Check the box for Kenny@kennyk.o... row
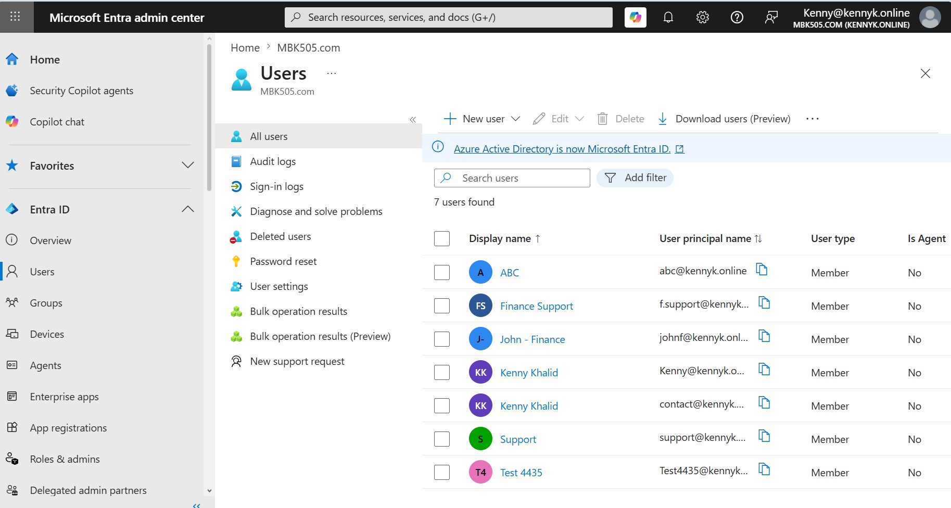 (x=442, y=372)
